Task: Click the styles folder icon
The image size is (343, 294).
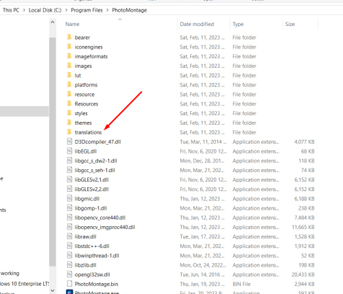Action: click(x=69, y=113)
